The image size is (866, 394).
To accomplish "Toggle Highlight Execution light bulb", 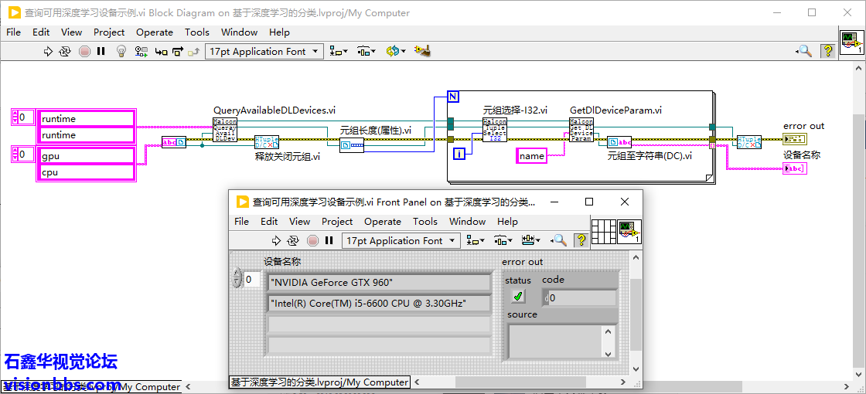I will [x=121, y=51].
